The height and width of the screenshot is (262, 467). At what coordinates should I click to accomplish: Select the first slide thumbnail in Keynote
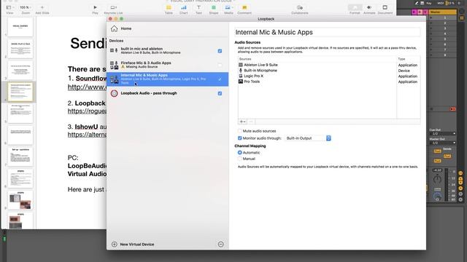point(20,27)
